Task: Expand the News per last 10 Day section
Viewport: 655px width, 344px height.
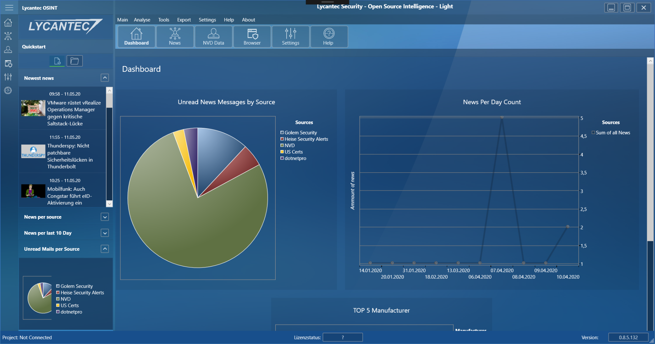Action: point(105,233)
